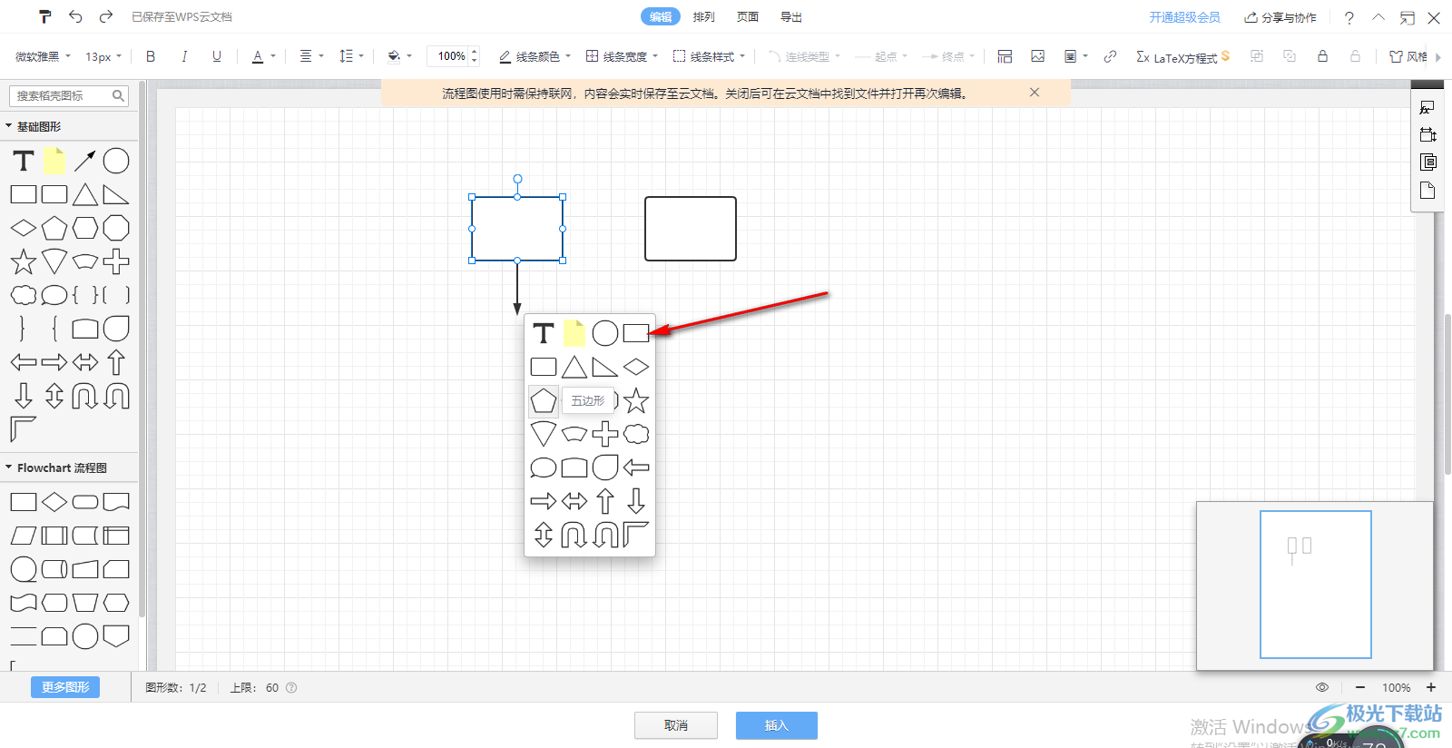The image size is (1452, 748).
Task: Select the rounded rectangle on canvas
Action: [x=691, y=229]
